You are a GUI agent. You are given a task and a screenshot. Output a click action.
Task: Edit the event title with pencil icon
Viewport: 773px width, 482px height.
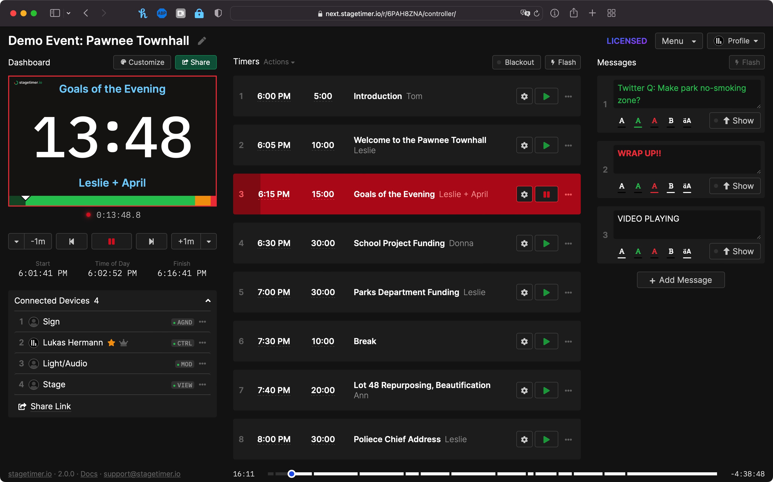(202, 41)
